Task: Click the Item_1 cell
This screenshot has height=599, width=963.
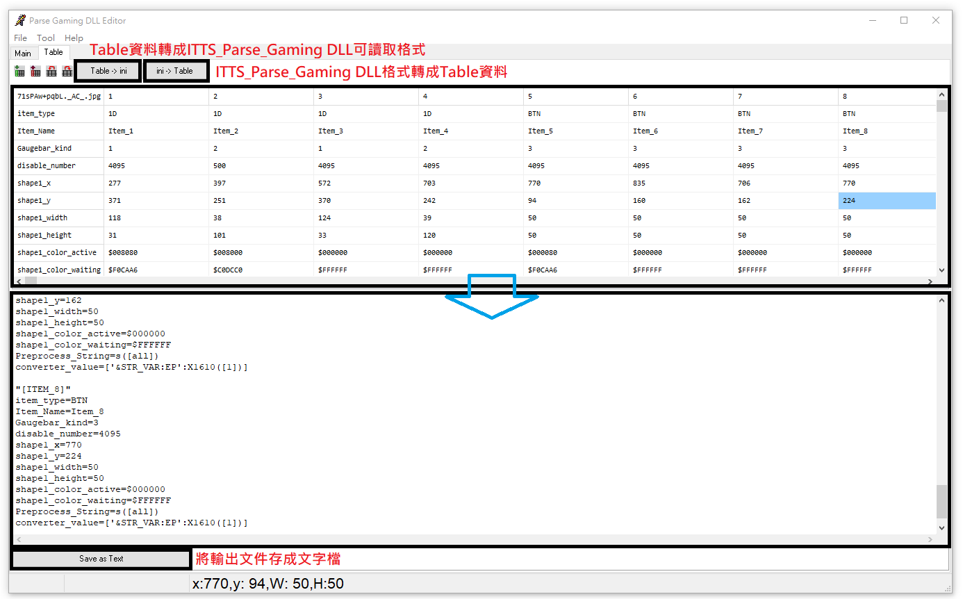Action: [x=157, y=131]
